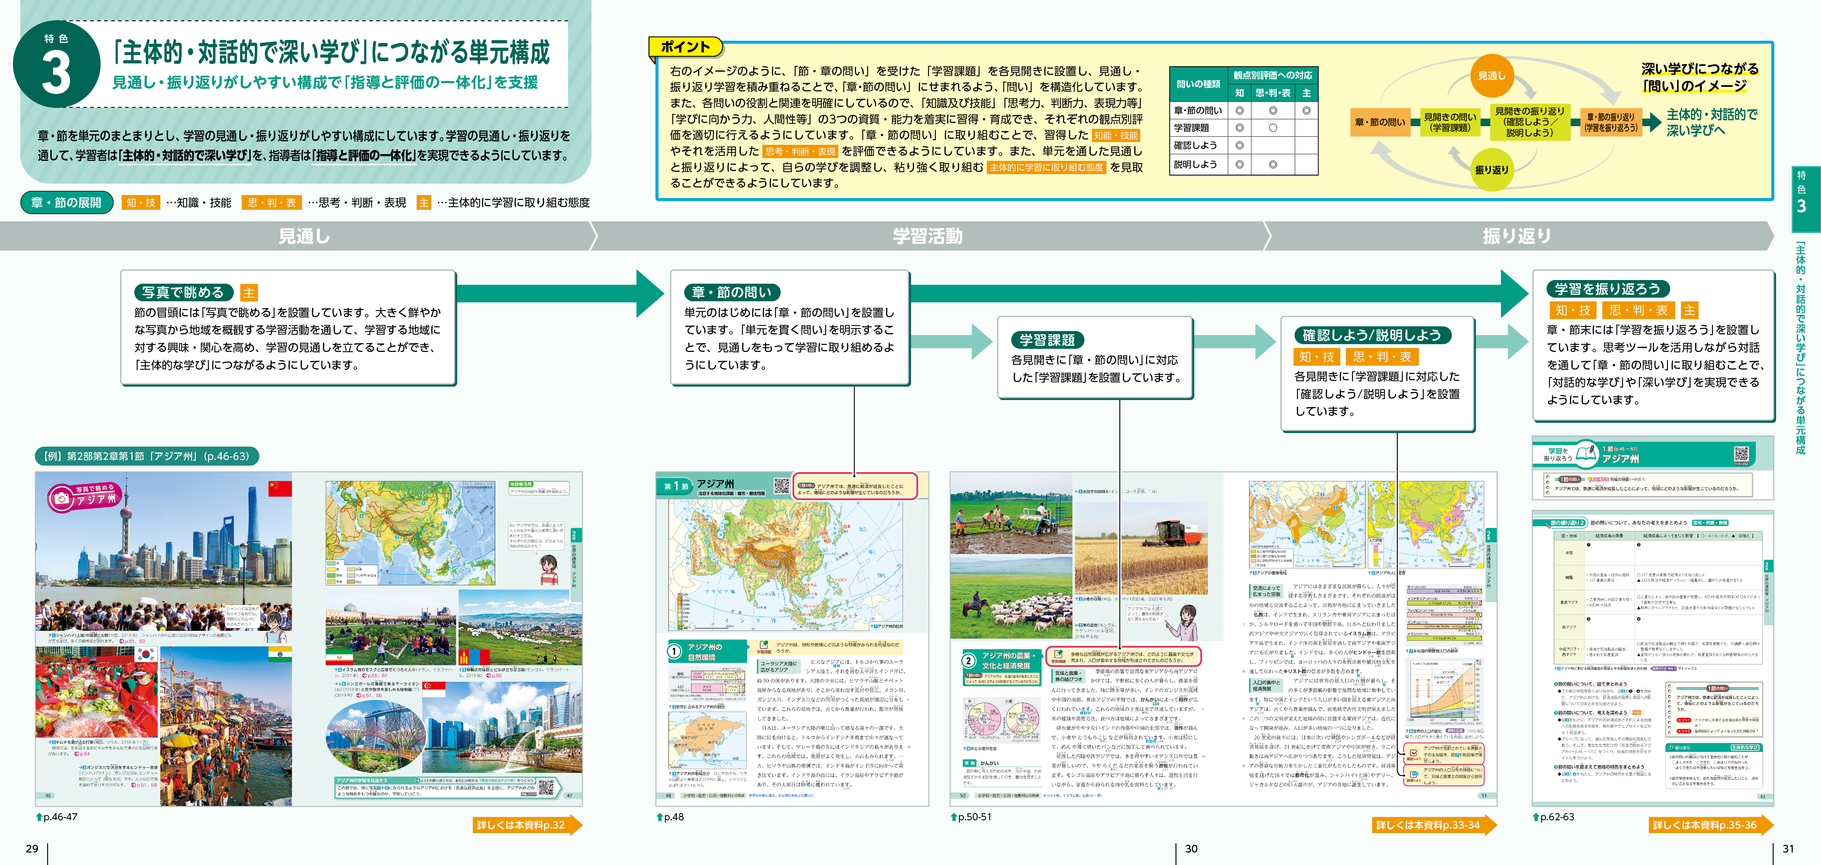
Task: Select the 学習活動 stage header
Action: tap(928, 236)
